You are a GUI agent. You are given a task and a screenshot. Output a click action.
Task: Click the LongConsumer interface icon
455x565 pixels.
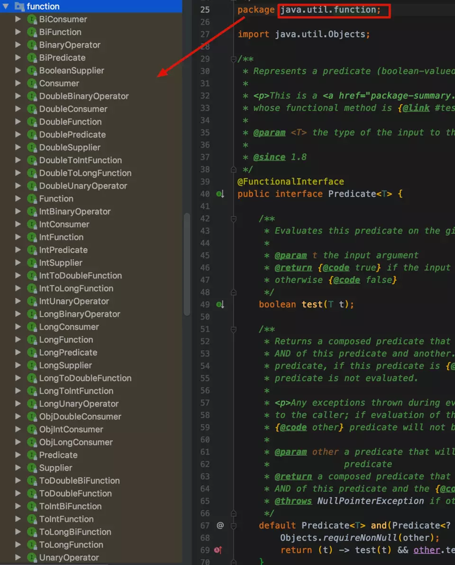click(x=32, y=327)
